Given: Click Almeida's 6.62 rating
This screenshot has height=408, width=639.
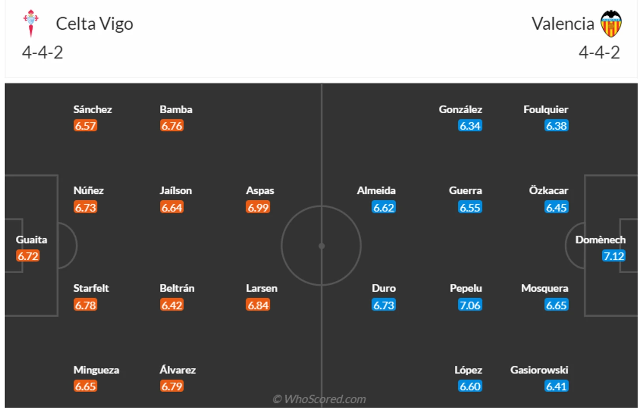Looking at the screenshot, I should [x=384, y=207].
